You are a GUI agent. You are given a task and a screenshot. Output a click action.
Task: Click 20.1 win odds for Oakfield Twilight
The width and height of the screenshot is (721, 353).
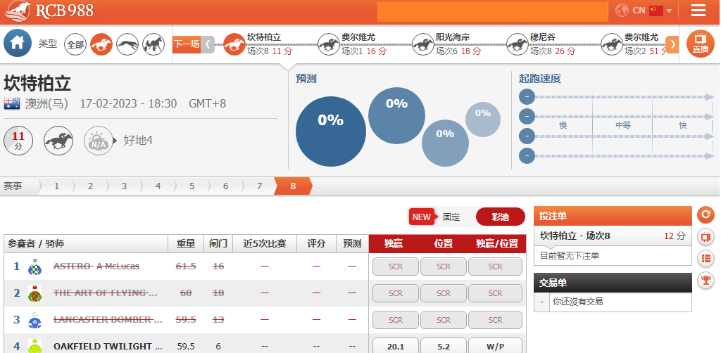point(395,346)
